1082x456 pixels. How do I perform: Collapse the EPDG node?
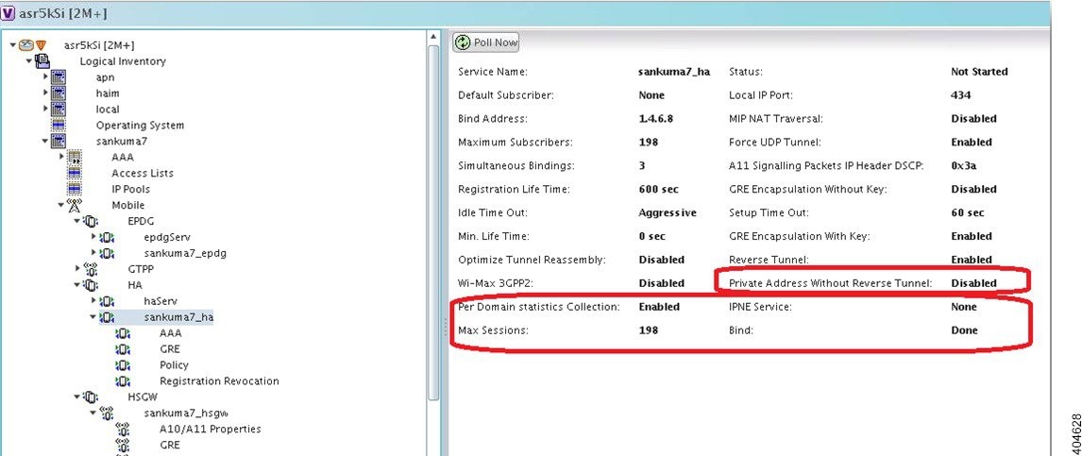77,221
